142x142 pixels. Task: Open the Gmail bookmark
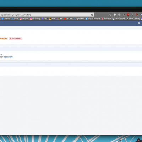pos(60,19)
